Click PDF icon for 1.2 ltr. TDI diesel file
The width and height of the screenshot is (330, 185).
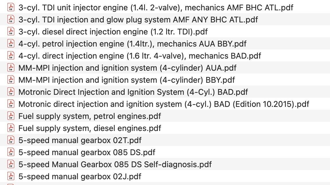click(11, 32)
